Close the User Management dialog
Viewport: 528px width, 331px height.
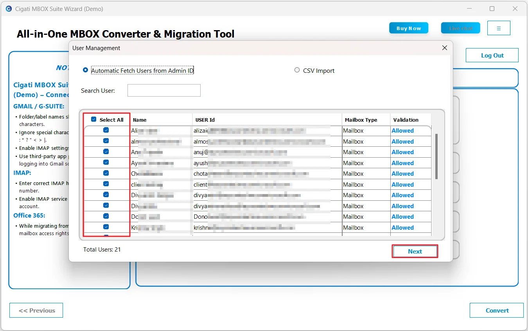444,48
